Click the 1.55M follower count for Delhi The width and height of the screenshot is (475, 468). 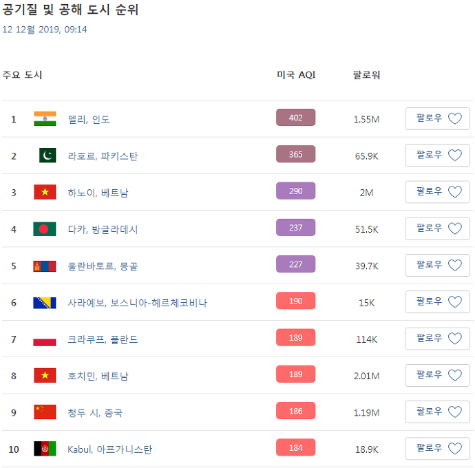coord(366,119)
